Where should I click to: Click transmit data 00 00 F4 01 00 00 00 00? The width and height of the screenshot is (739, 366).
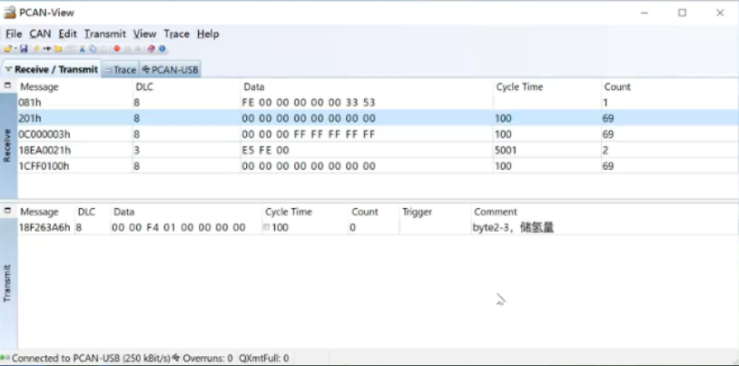click(179, 227)
